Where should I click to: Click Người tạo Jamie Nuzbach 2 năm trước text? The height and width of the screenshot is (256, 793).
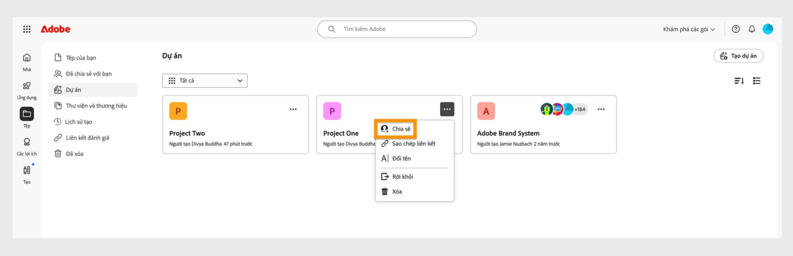pyautogui.click(x=519, y=144)
